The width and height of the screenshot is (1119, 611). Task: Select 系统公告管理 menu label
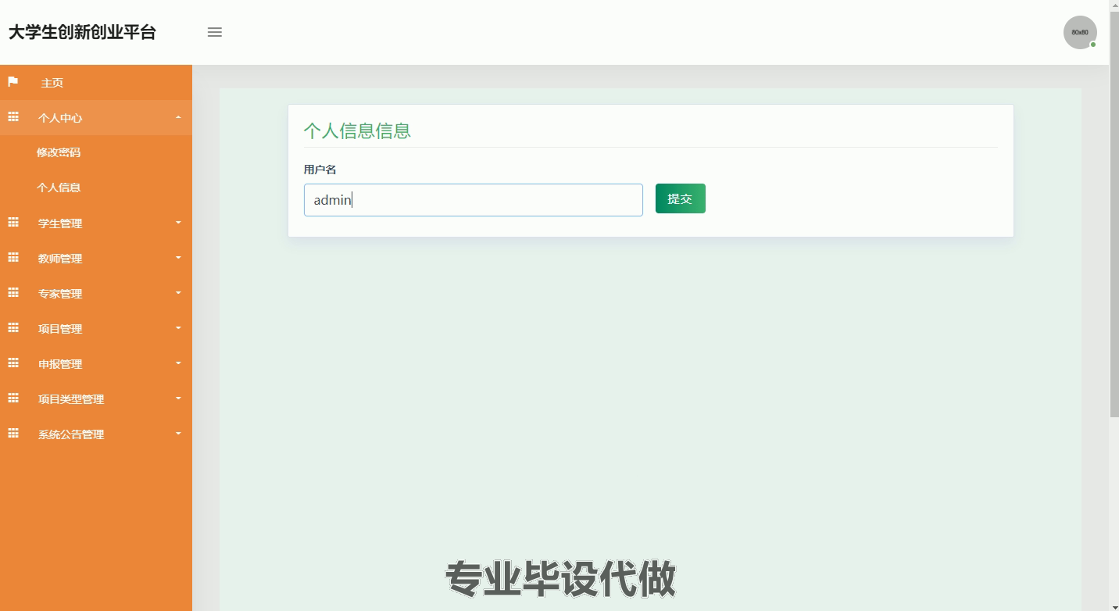click(x=71, y=434)
